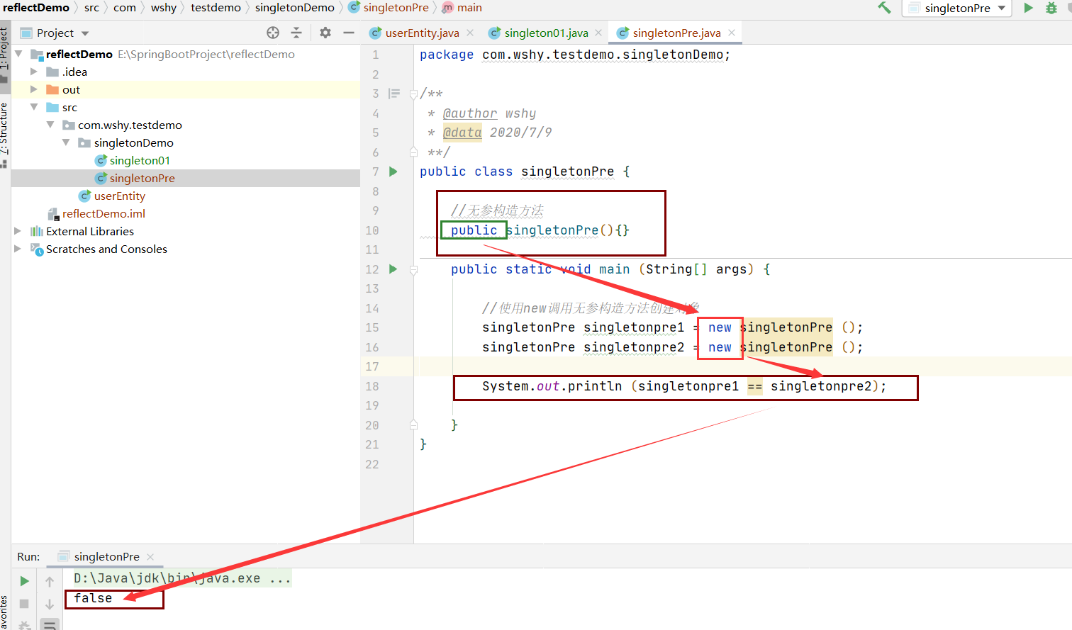1072x630 pixels.
Task: Collapse the reflectDemo project root
Action: [18, 54]
